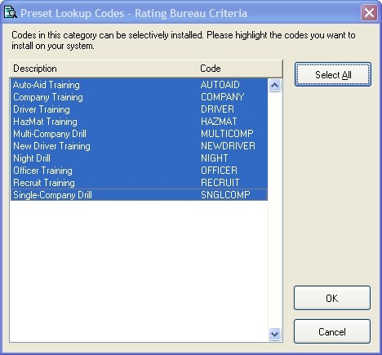Click the list scroll down arrow
Viewport: 382px width, 355px height.
(x=274, y=334)
